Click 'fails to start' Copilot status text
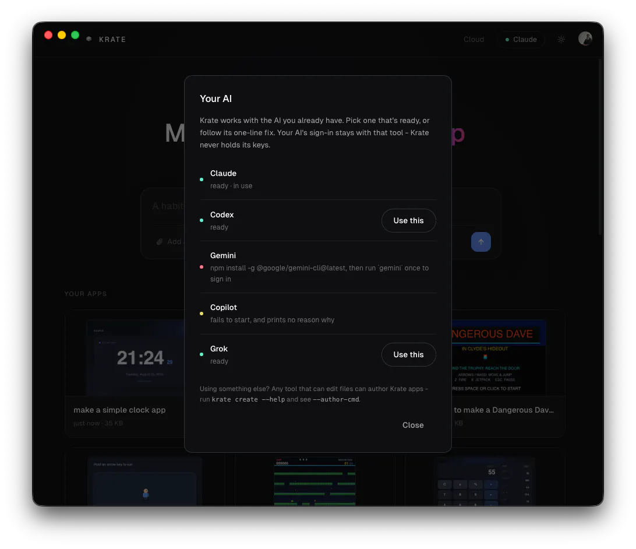 coord(272,320)
